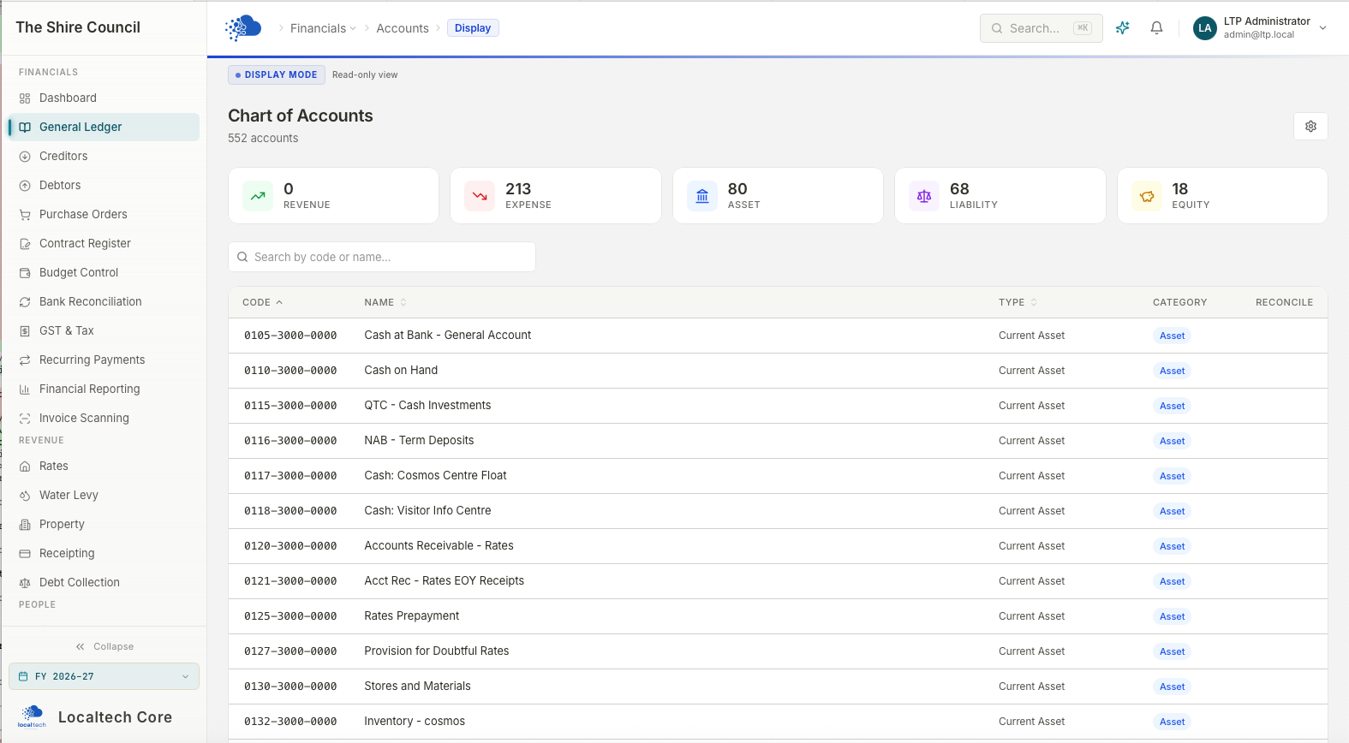Viewport: 1349px width, 743px height.
Task: Click the GST & Tax dollar icon
Action: (x=25, y=331)
